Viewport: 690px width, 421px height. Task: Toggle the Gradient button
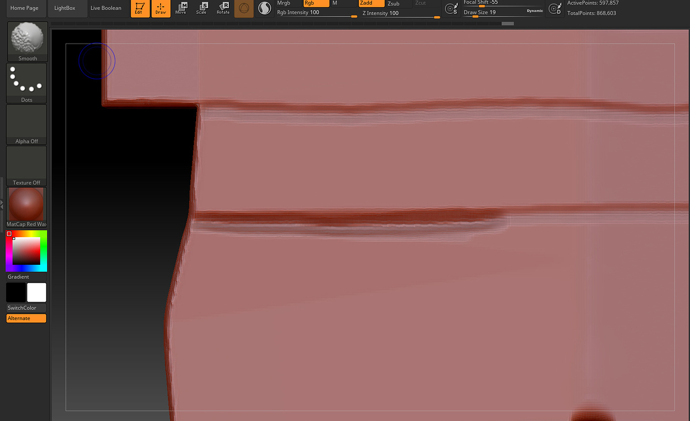tap(26, 277)
